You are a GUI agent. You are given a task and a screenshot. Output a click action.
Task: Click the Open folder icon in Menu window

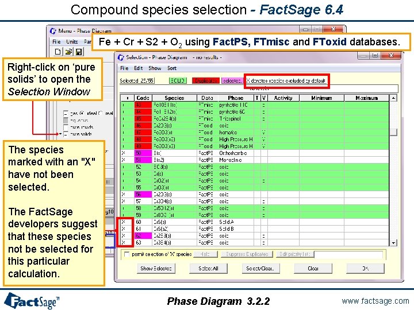68,52
